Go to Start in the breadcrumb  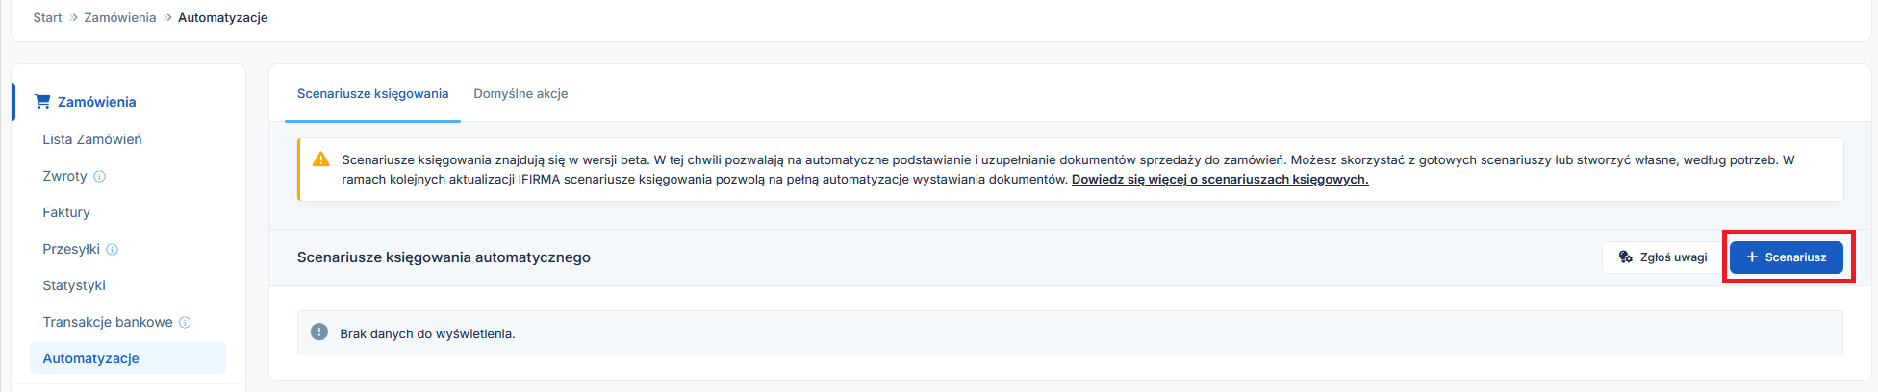pos(47,18)
